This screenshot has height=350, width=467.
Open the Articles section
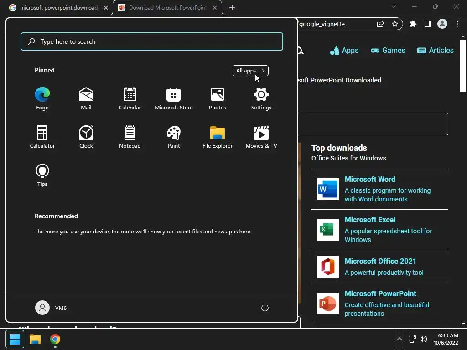436,51
